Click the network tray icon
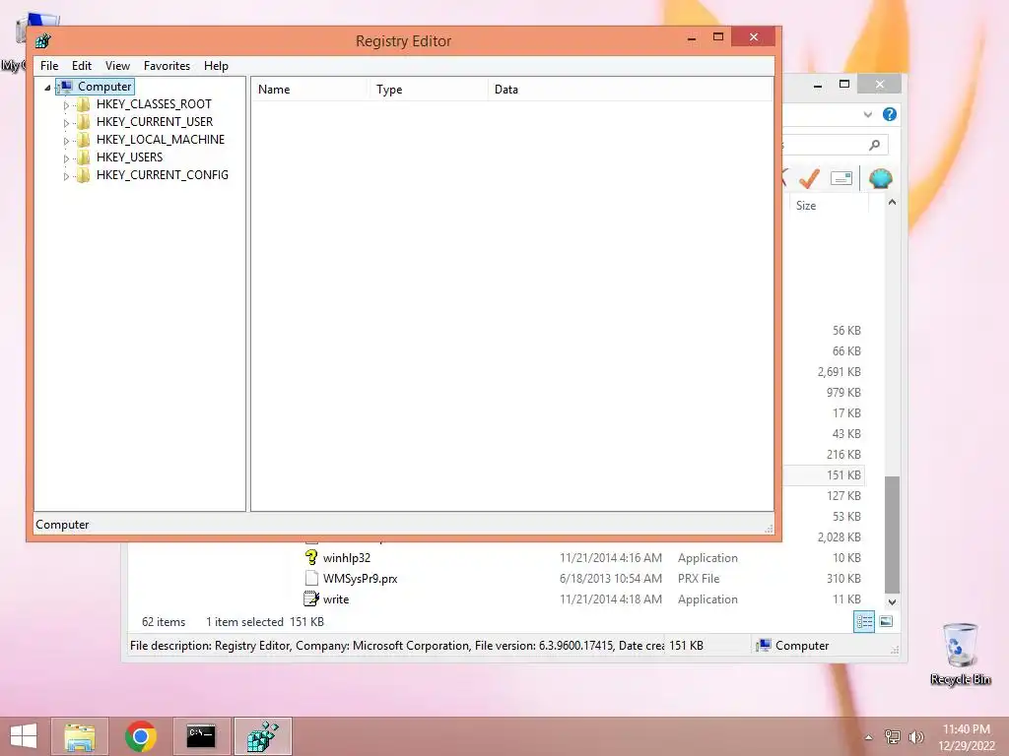Screen dimensions: 1009x756 pyautogui.click(x=893, y=736)
